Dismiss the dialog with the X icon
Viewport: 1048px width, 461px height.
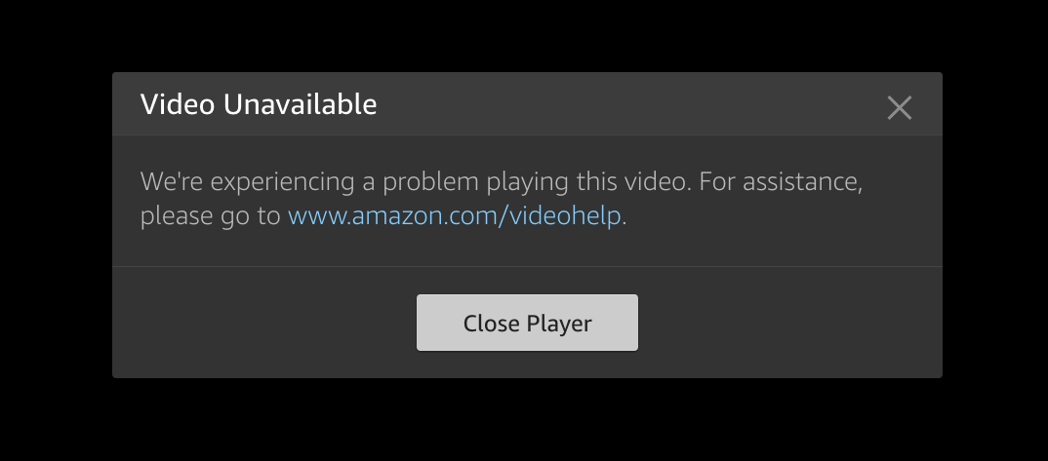tap(899, 107)
